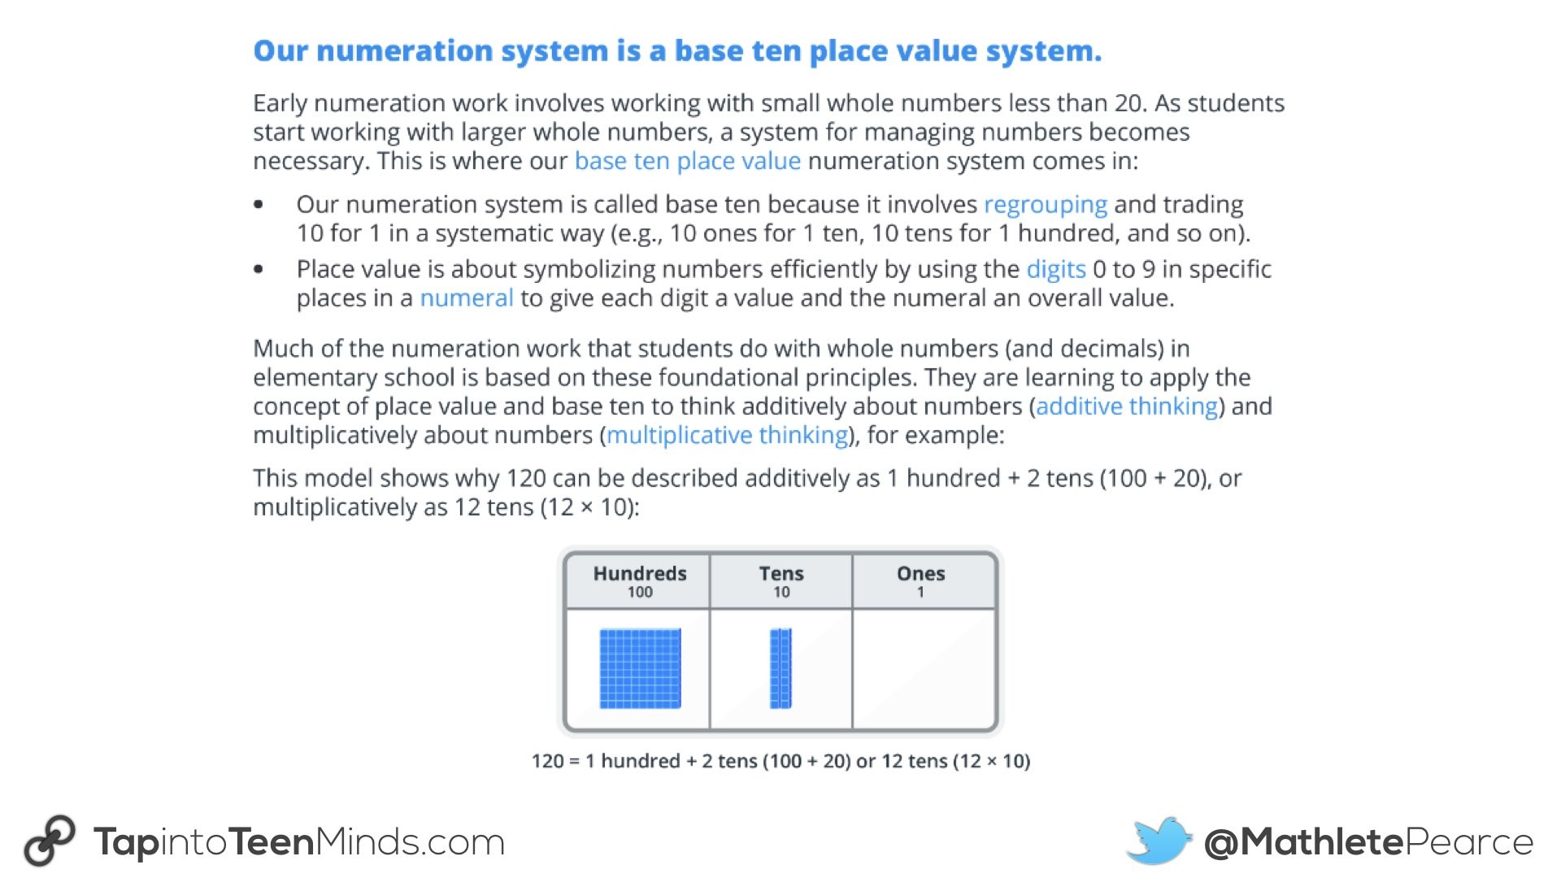Image resolution: width=1561 pixels, height=878 pixels.
Task: Click the 'base ten place value' hyperlink
Action: point(689,161)
